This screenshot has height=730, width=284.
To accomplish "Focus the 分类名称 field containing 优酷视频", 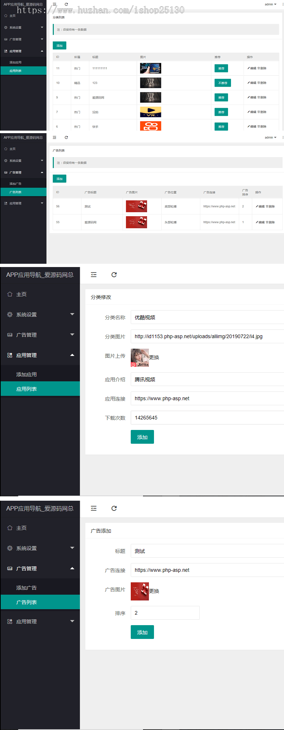I will pyautogui.click(x=207, y=317).
